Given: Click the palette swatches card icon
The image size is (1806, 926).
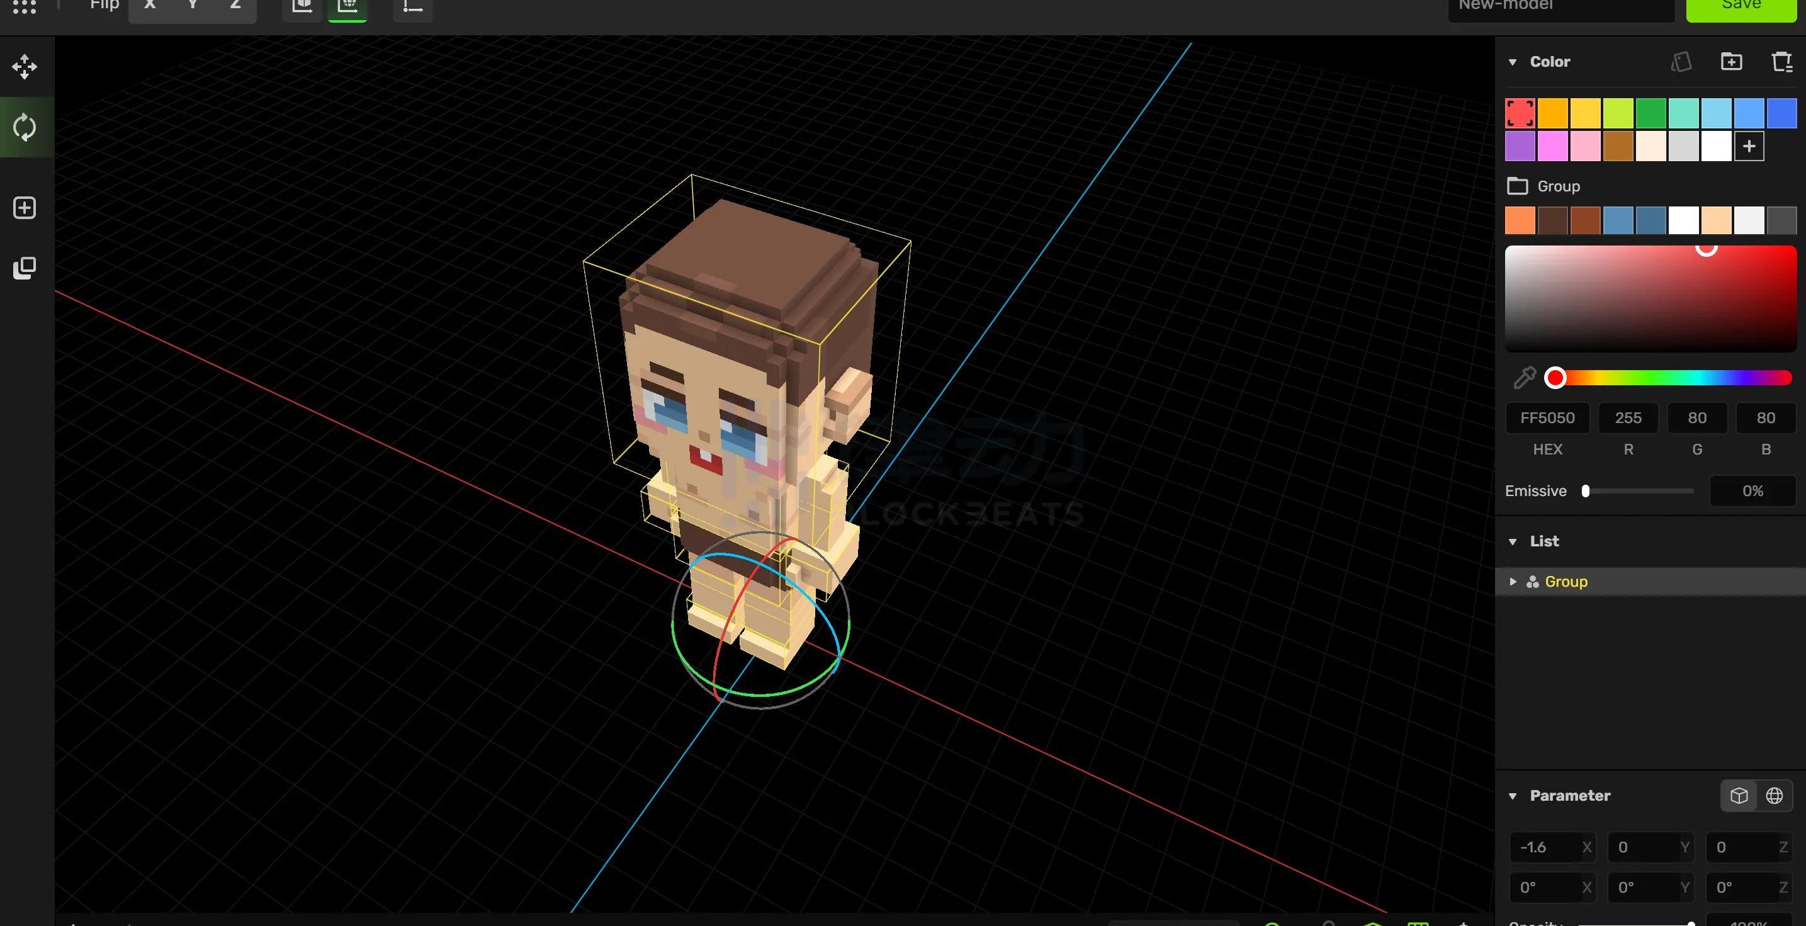Looking at the screenshot, I should coord(1681,62).
